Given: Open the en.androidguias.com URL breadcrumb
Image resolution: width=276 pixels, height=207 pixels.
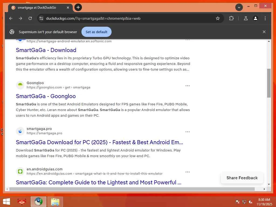Looking at the screenshot, I should pyautogui.click(x=95, y=174).
